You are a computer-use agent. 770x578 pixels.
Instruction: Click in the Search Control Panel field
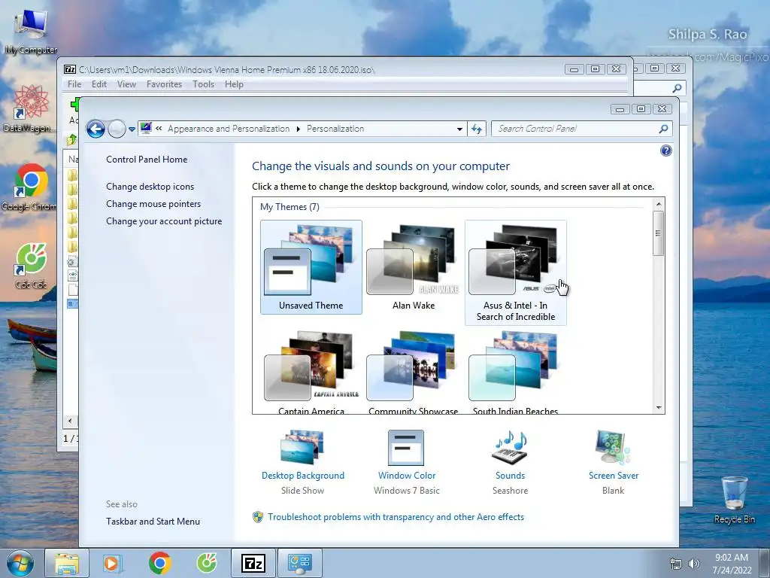574,129
